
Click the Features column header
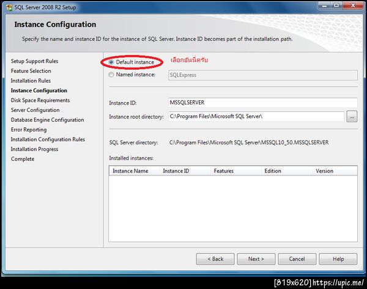point(236,171)
